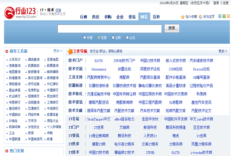The height and width of the screenshot is (156, 231).
Task: Open the 酒店查询 tool link
Action: pyautogui.click(x=34, y=60)
